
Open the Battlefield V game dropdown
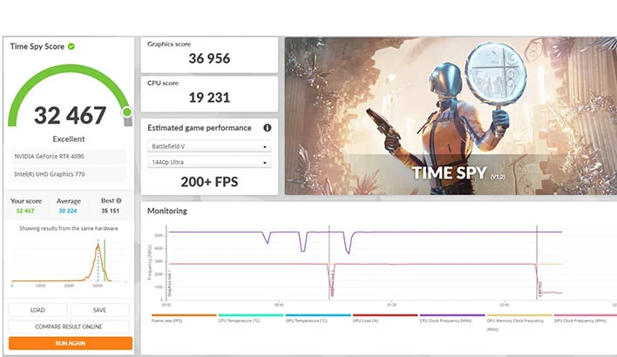[208, 146]
